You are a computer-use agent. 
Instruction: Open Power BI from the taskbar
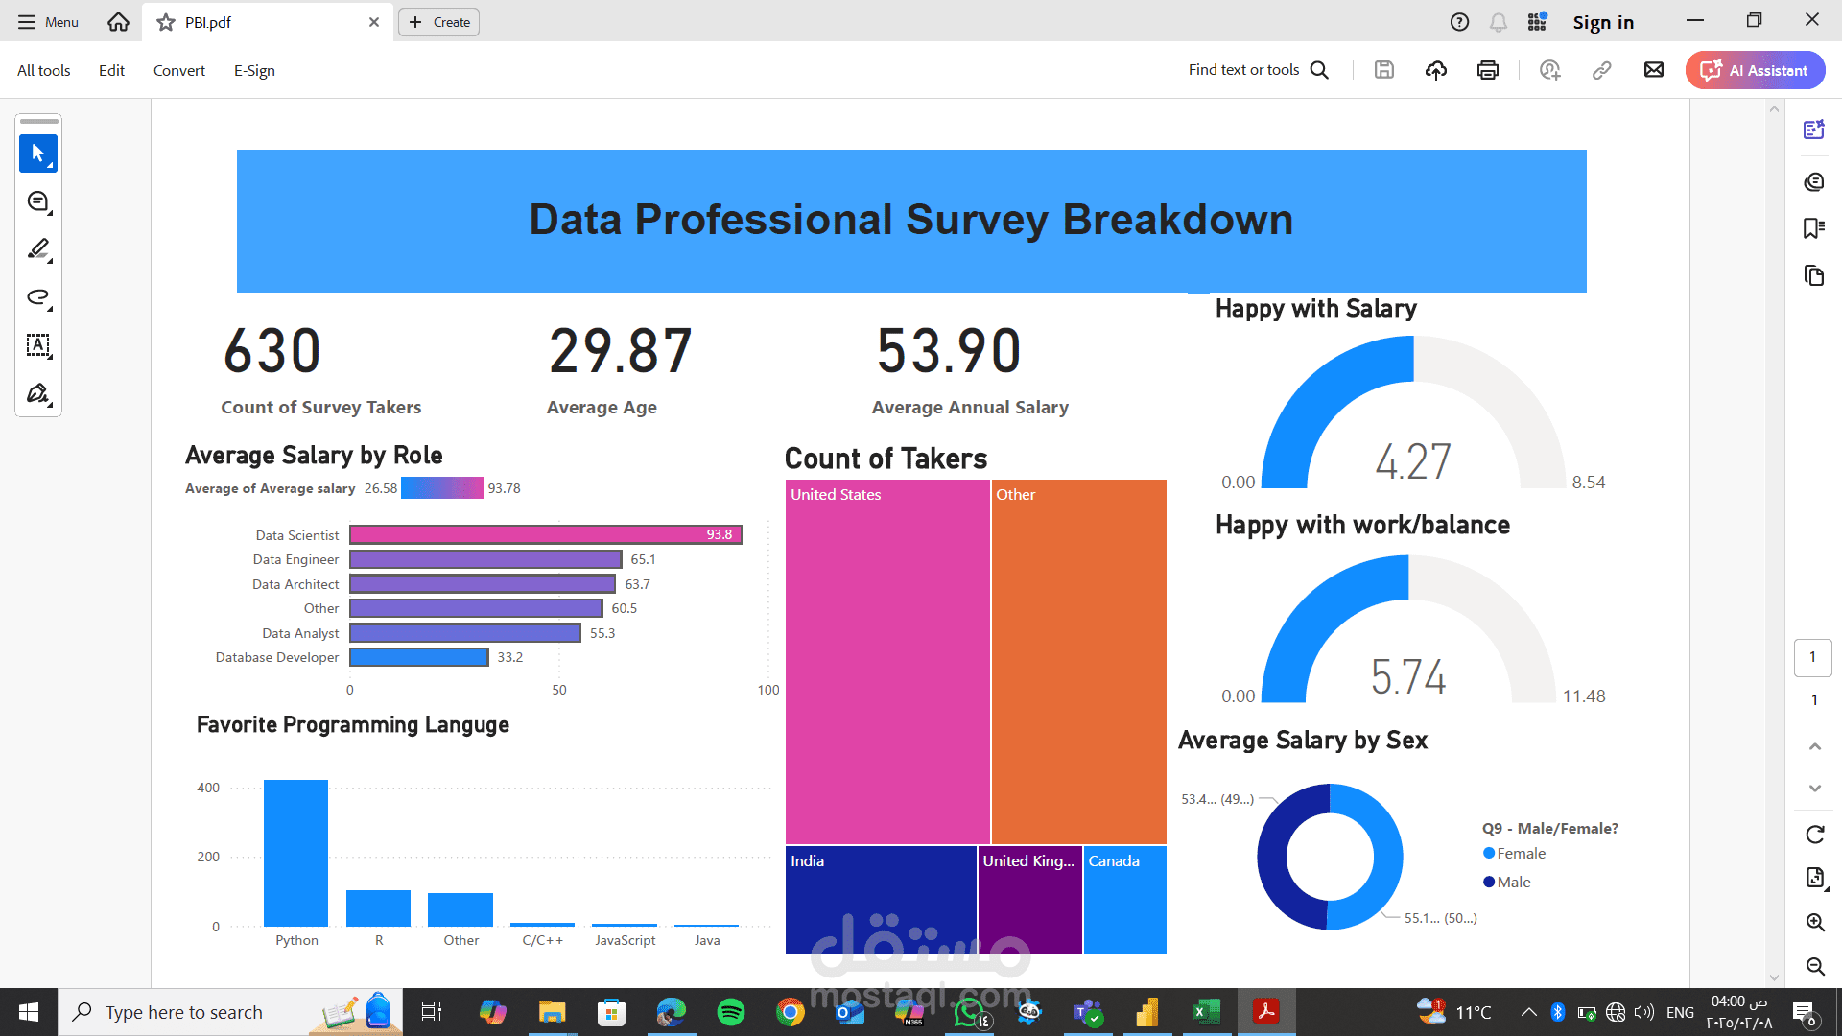[1147, 1012]
